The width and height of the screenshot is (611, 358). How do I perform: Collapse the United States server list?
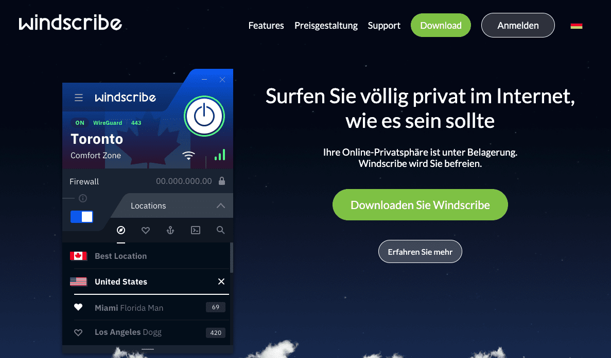[221, 281]
